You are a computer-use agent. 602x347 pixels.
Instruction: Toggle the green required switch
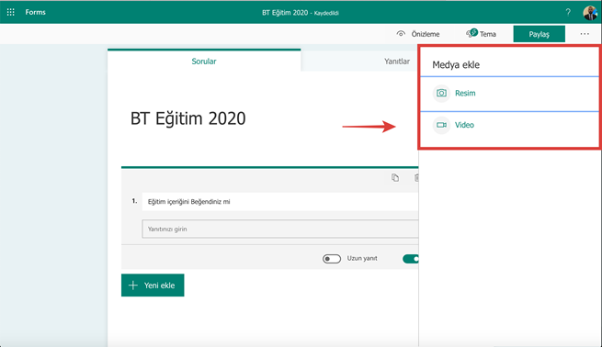click(411, 259)
